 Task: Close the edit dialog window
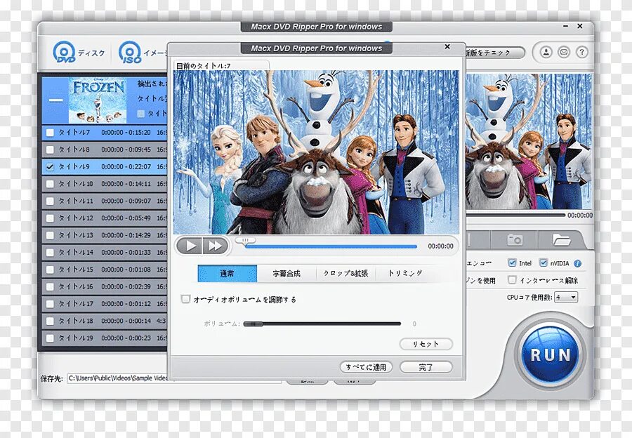(447, 47)
